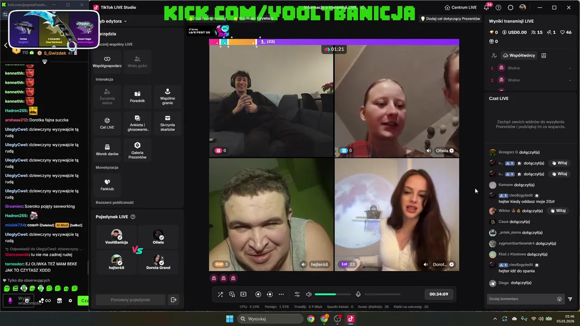The width and height of the screenshot is (580, 326).
Task: Open the help question mark icon
Action: point(498,8)
